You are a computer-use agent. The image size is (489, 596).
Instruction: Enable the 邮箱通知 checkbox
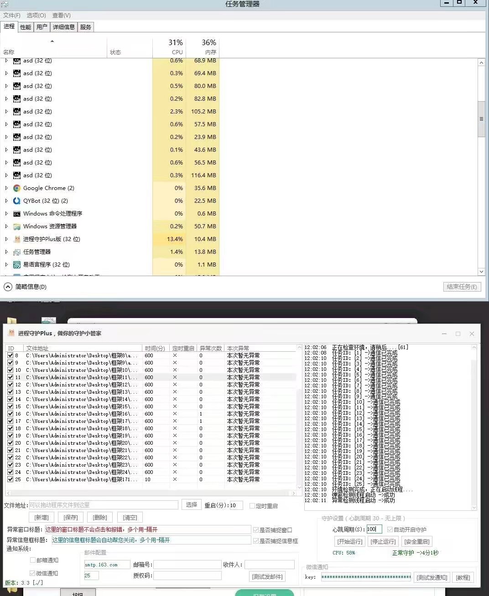click(x=33, y=560)
